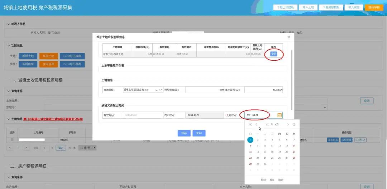Click orange 作废土地 button
This screenshot has width=387, height=189.
pyautogui.click(x=49, y=56)
